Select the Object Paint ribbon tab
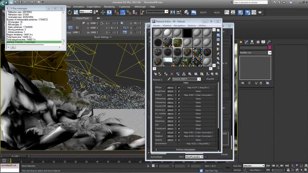The height and width of the screenshot is (173, 308). pos(82,18)
